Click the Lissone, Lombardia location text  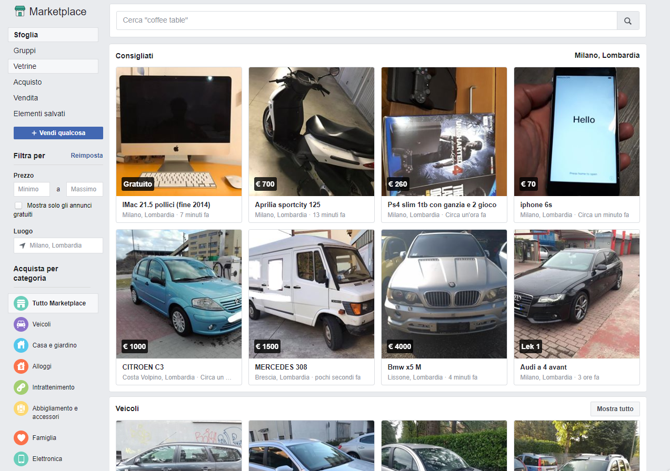point(415,377)
